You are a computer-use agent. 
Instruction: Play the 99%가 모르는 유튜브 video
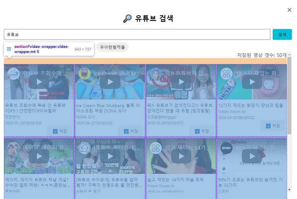(252, 156)
